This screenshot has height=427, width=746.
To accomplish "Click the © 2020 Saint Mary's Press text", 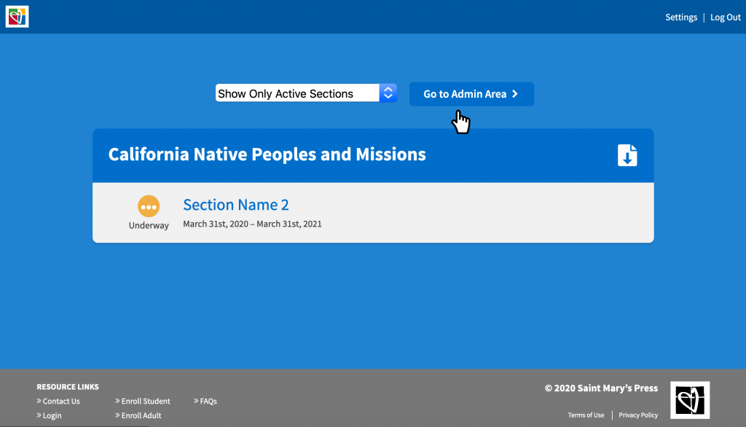I will coord(601,388).
